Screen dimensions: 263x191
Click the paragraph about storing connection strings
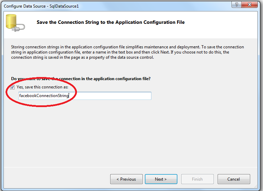click(128, 52)
